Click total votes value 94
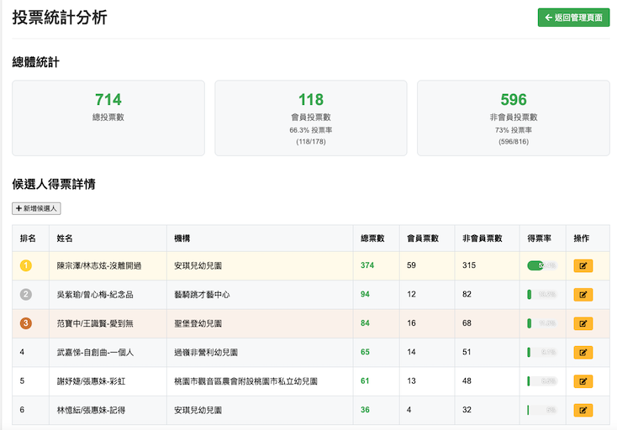This screenshot has height=430, width=617. [x=365, y=294]
